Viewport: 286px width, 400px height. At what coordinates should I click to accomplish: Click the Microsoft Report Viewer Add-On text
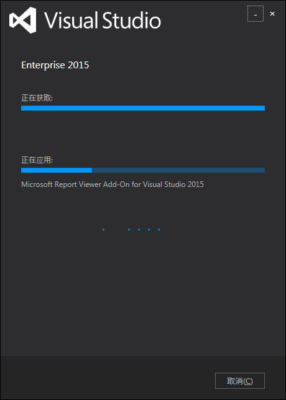tap(113, 184)
